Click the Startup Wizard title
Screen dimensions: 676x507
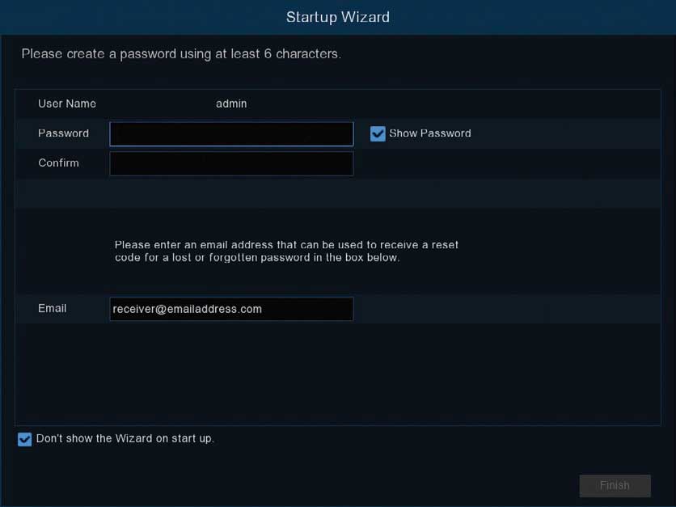(x=337, y=17)
